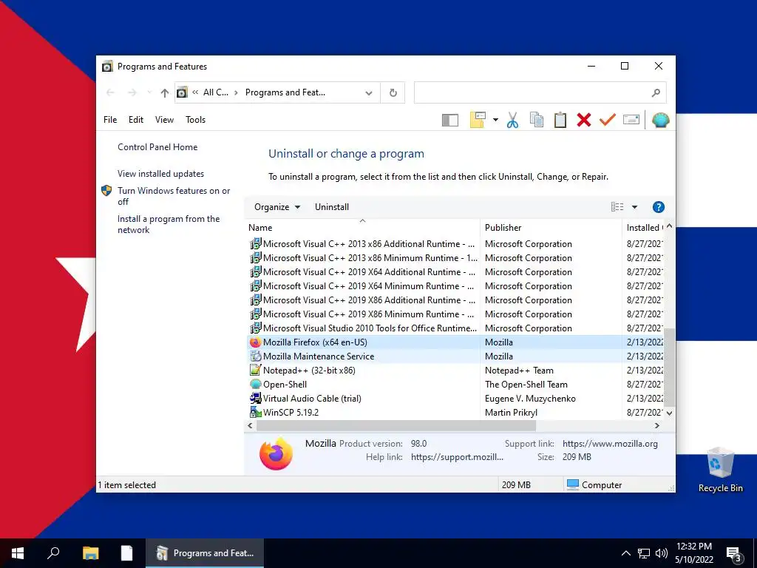Select Visual C++ 2013 x86 Additional Runtime row

[x=455, y=244]
